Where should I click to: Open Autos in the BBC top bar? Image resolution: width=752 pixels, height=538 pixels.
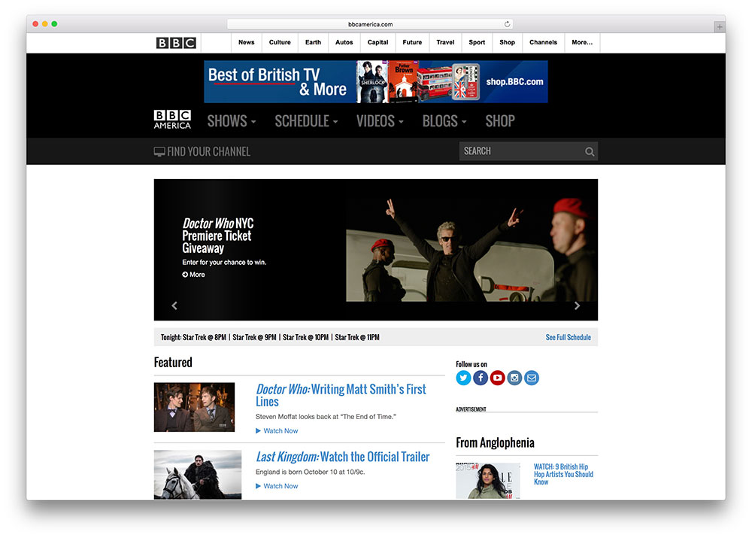point(344,42)
